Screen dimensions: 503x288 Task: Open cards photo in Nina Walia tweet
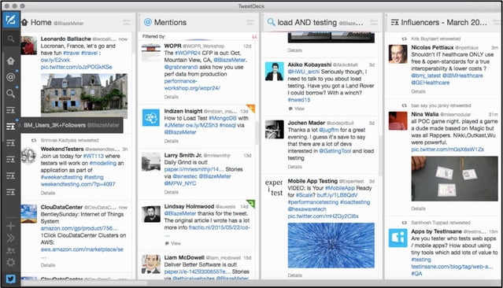point(454,179)
